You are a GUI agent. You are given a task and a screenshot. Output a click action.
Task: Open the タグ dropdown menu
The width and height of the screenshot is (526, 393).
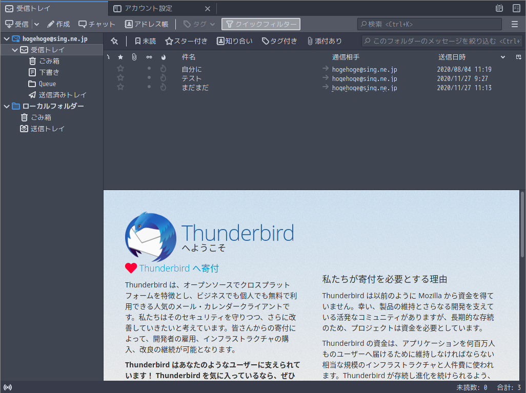coord(199,24)
